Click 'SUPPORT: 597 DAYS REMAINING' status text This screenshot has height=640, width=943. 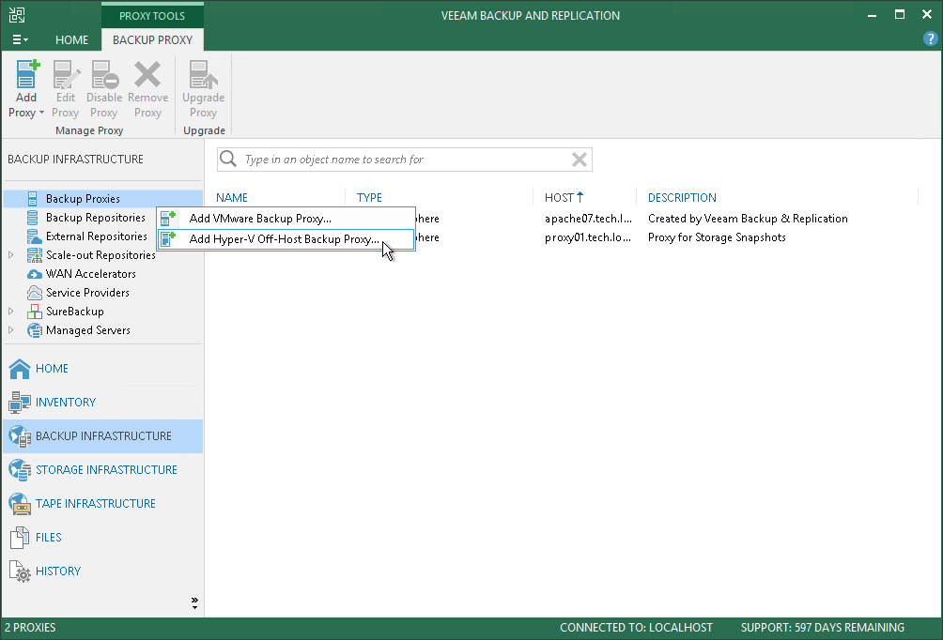tap(822, 628)
